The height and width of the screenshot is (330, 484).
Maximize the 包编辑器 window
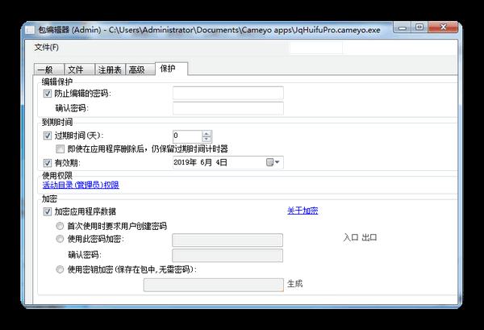point(419,27)
